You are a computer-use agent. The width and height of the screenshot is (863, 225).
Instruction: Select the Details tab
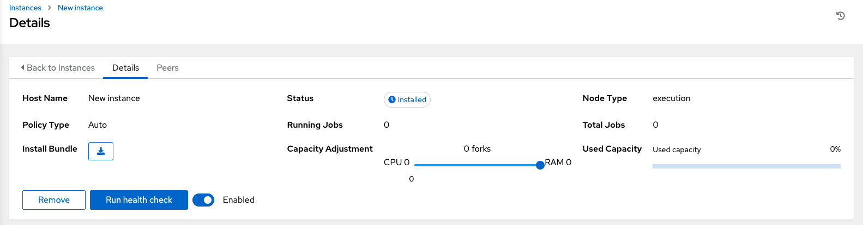pyautogui.click(x=125, y=68)
